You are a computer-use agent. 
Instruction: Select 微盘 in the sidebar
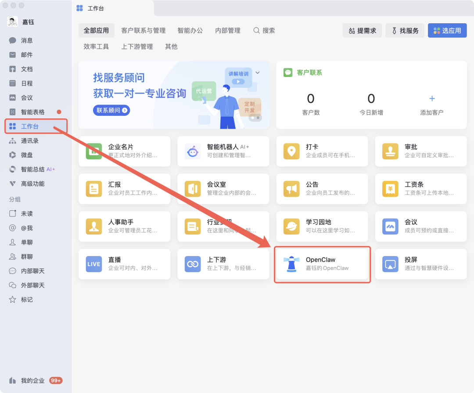(x=26, y=155)
